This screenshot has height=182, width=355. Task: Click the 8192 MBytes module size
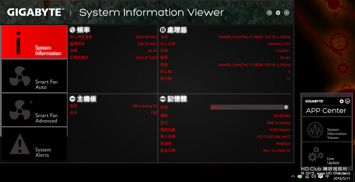tap(280, 130)
